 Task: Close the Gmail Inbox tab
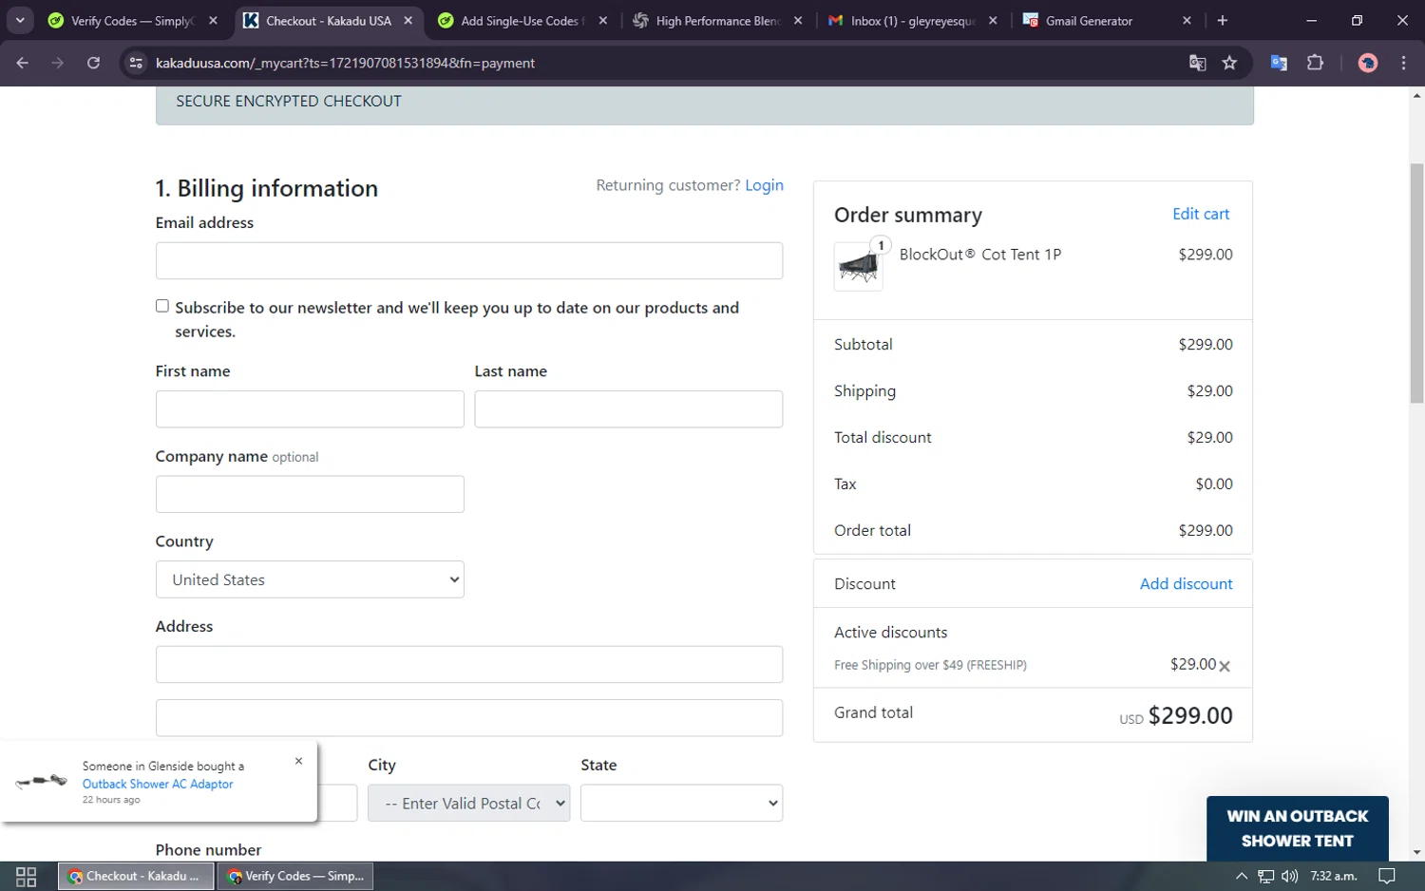click(x=992, y=20)
